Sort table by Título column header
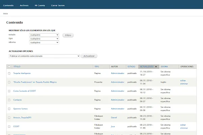The height and width of the screenshot is (135, 203). 17,66
